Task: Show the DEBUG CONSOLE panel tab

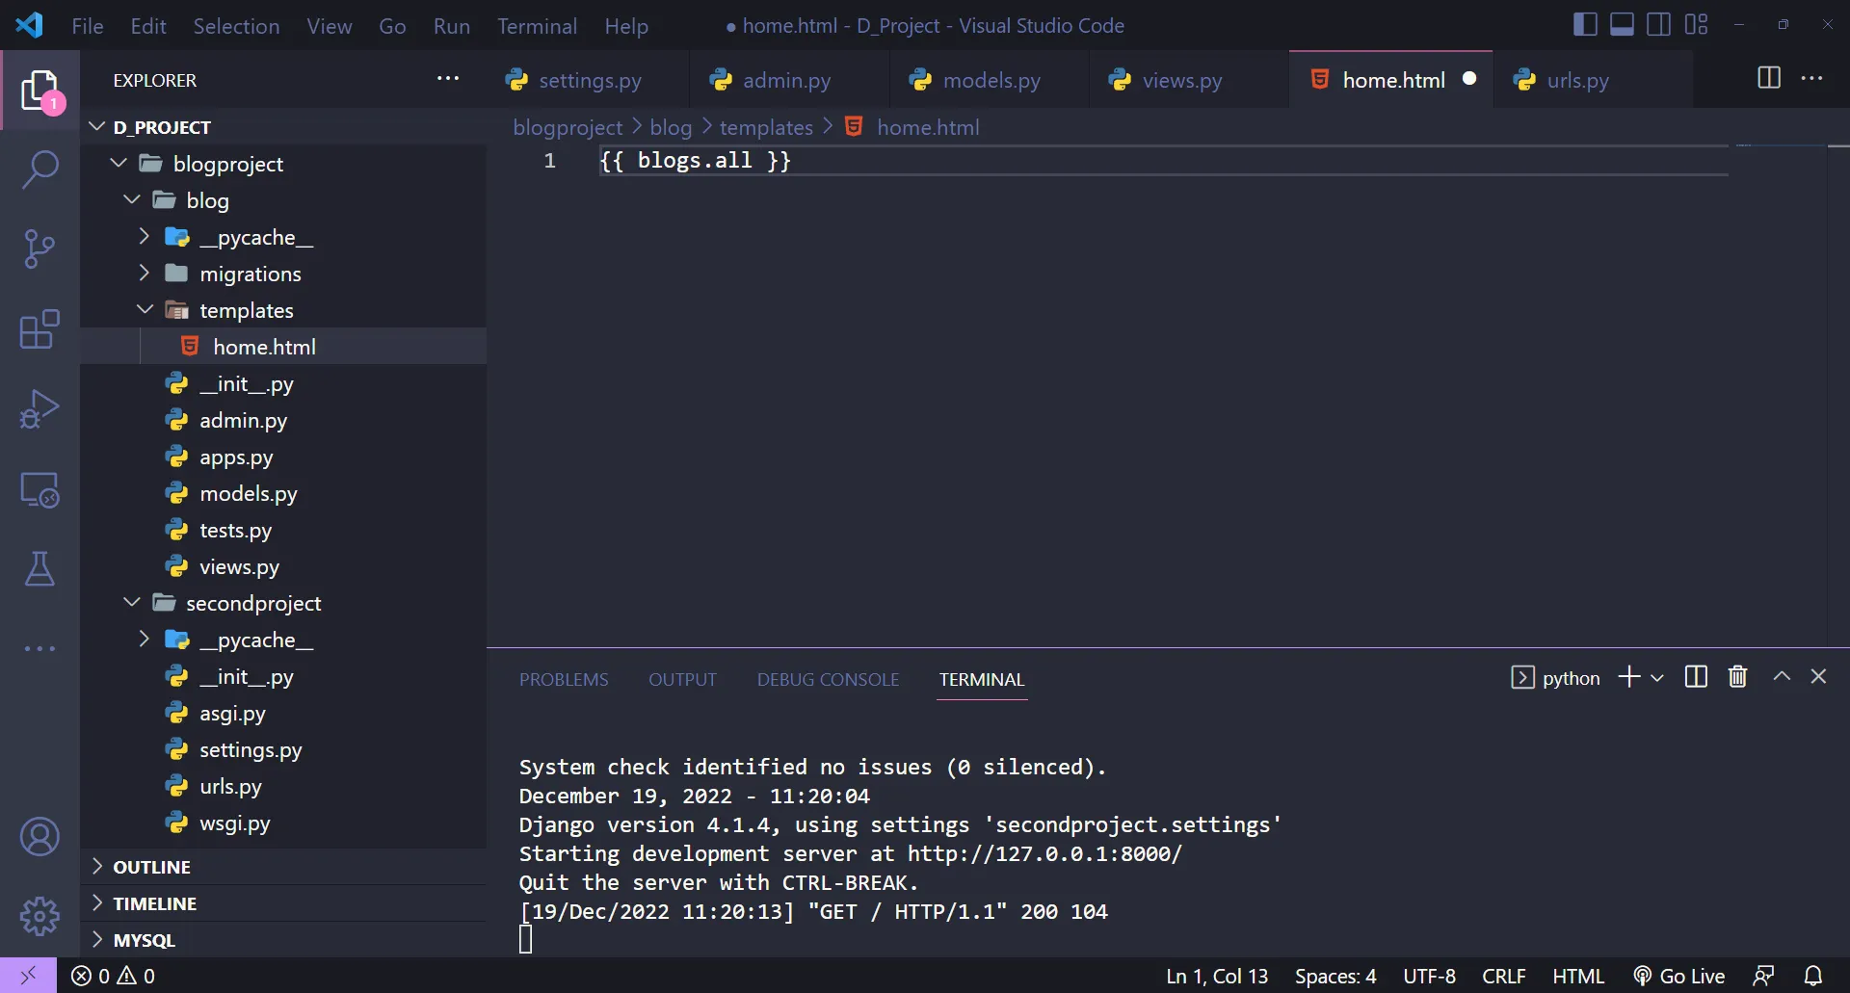Action: point(828,680)
